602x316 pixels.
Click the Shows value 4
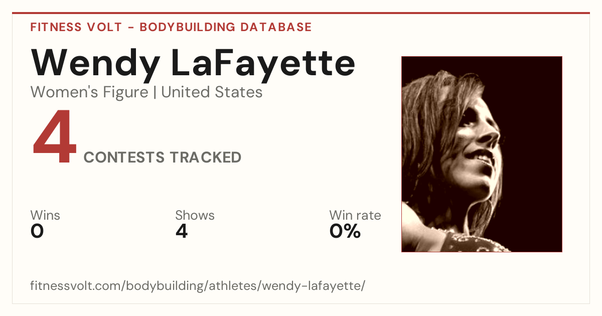click(x=182, y=231)
